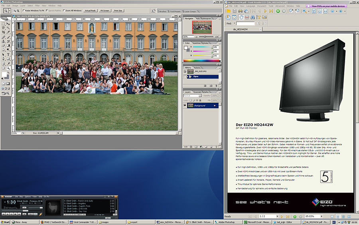Select the Move tool in Photoshop toolbox
Viewport: 359px width, 225px height.
click(x=8, y=24)
